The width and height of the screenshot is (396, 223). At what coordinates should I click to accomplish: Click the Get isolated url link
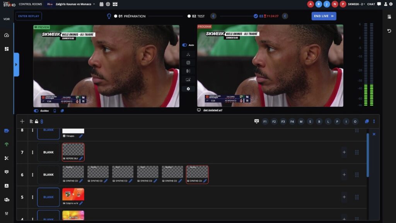[x=212, y=110]
